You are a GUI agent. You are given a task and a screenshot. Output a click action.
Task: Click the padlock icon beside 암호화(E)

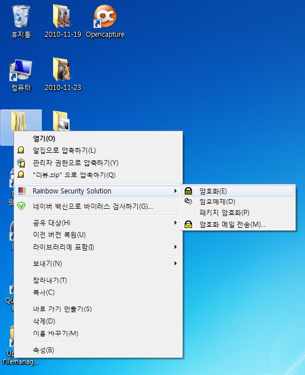(189, 191)
